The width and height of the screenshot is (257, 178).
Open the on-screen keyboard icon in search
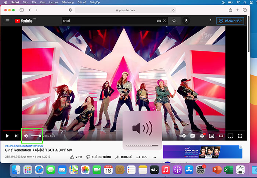[x=159, y=21]
